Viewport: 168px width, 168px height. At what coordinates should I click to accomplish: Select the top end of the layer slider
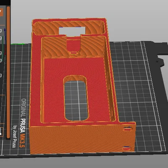pos(8,8)
